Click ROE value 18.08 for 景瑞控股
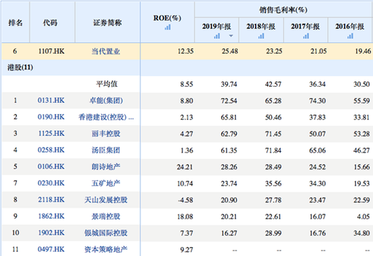Image resolution: width=373 pixels, height=256 pixels. tap(185, 217)
